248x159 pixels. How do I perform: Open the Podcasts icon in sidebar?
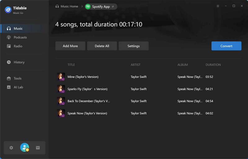9,37
